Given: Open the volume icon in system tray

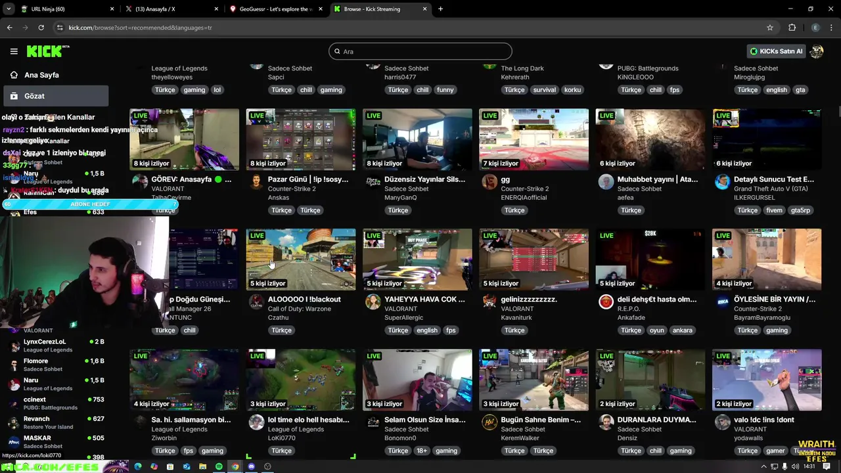Looking at the screenshot, I should coord(796,466).
